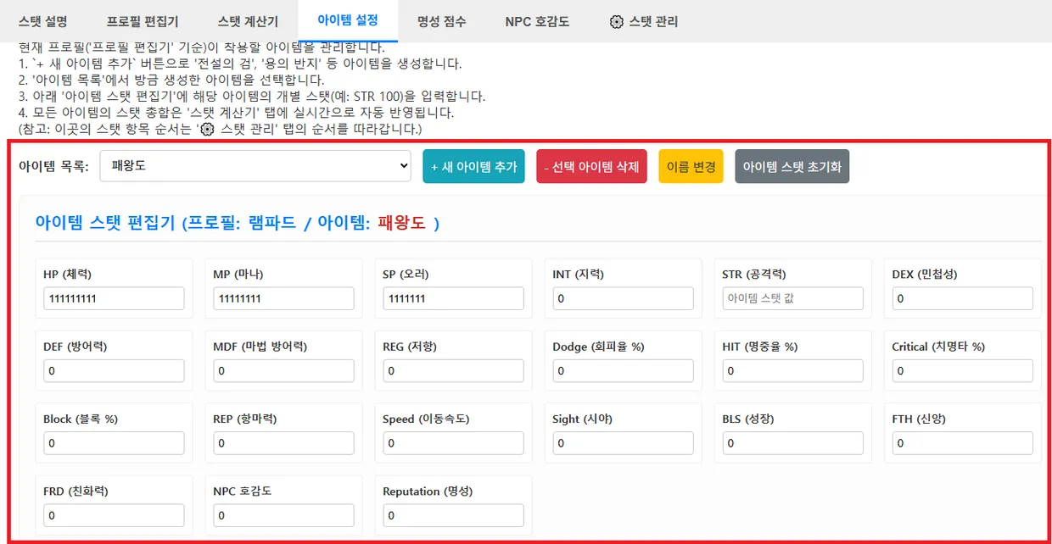Switch to the NPC 호감도 tab
Image resolution: width=1052 pixels, height=544 pixels.
click(537, 21)
